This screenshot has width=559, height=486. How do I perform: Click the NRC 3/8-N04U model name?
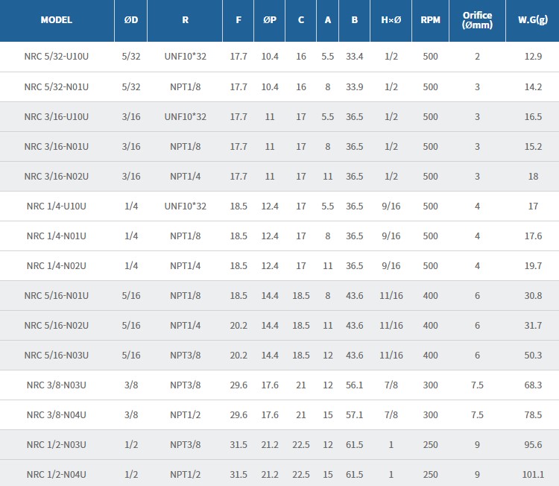pos(57,414)
